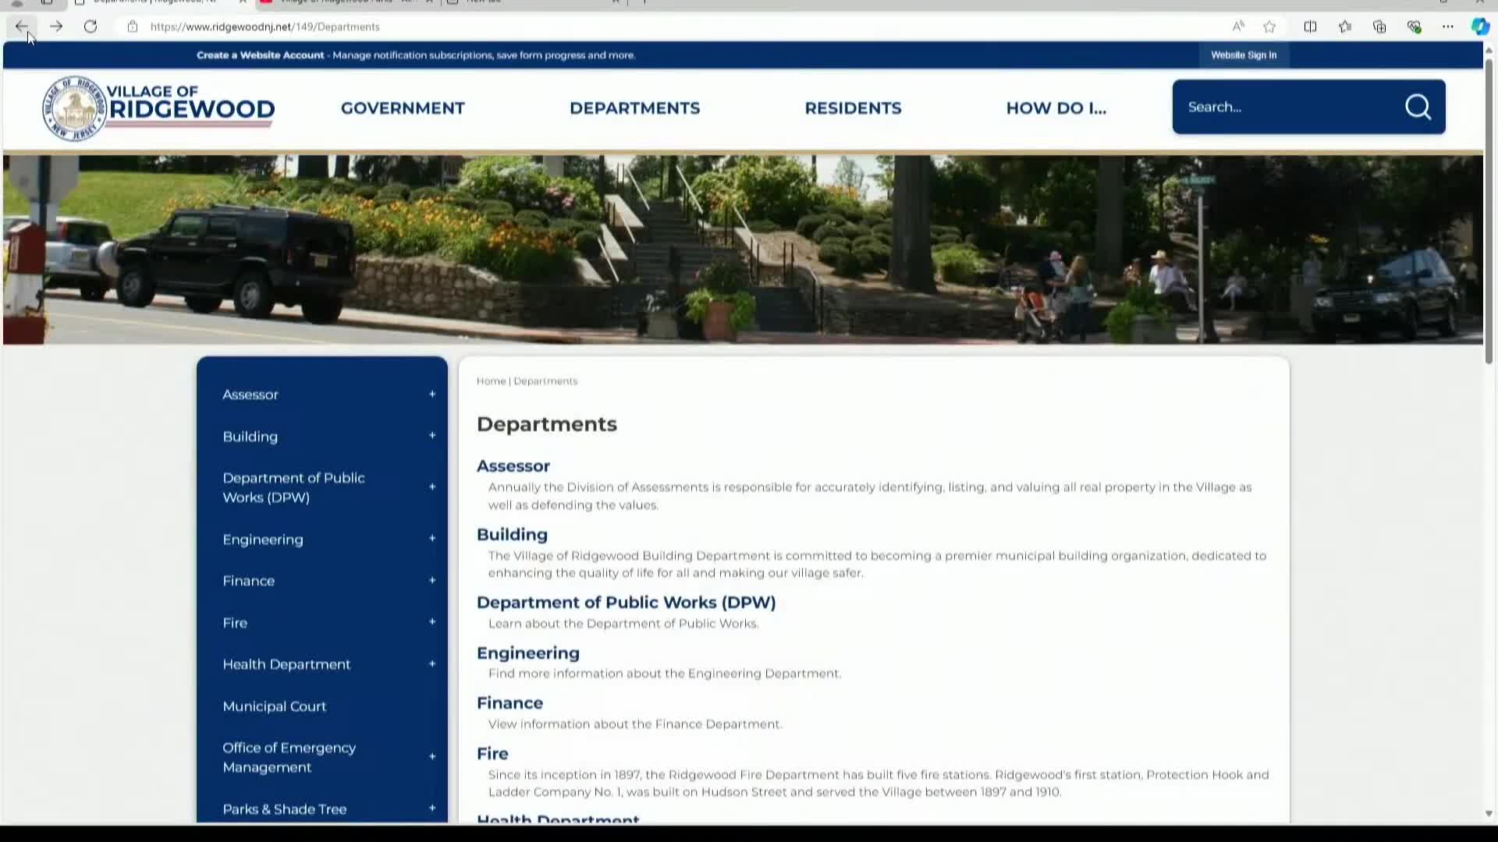This screenshot has width=1498, height=842.
Task: Open the DEPARTMENTS menu
Action: (x=635, y=108)
